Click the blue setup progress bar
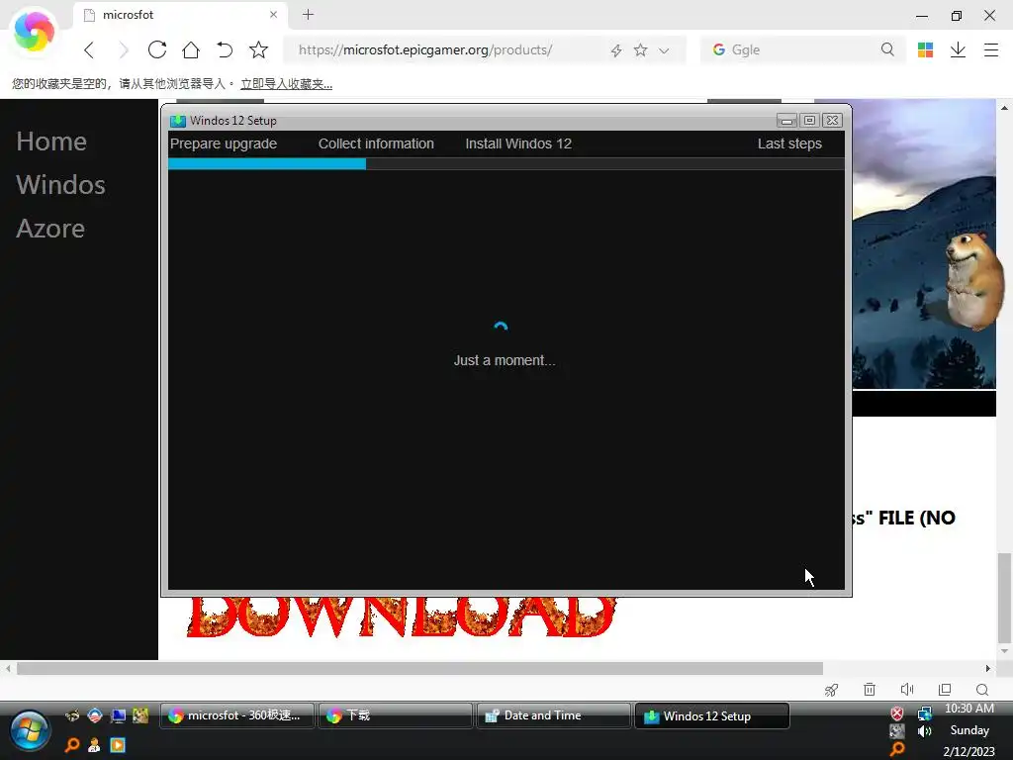This screenshot has width=1013, height=760. tap(267, 164)
